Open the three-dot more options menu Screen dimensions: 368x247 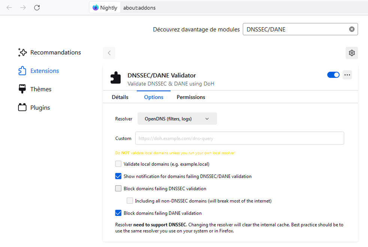[x=347, y=75]
